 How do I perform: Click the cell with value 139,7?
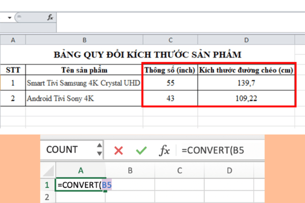(x=246, y=83)
